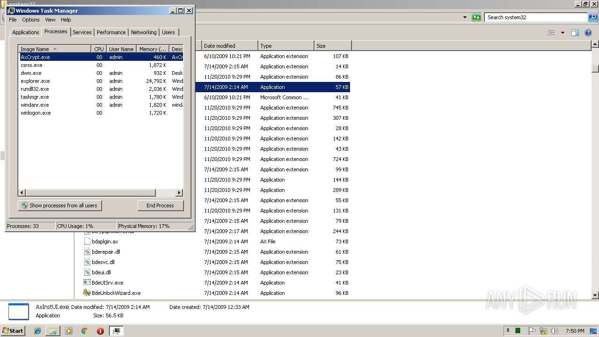Launch Opera browser from taskbar
This screenshot has height=337, width=599.
(x=100, y=331)
